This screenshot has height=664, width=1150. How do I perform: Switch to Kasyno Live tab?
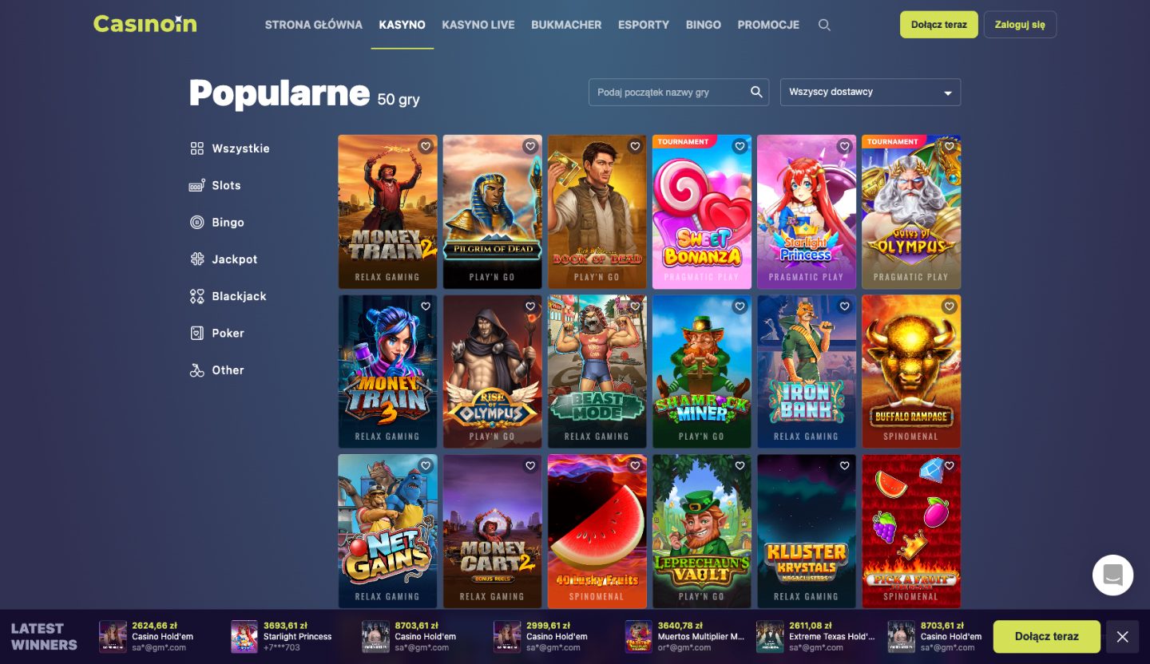(x=478, y=25)
